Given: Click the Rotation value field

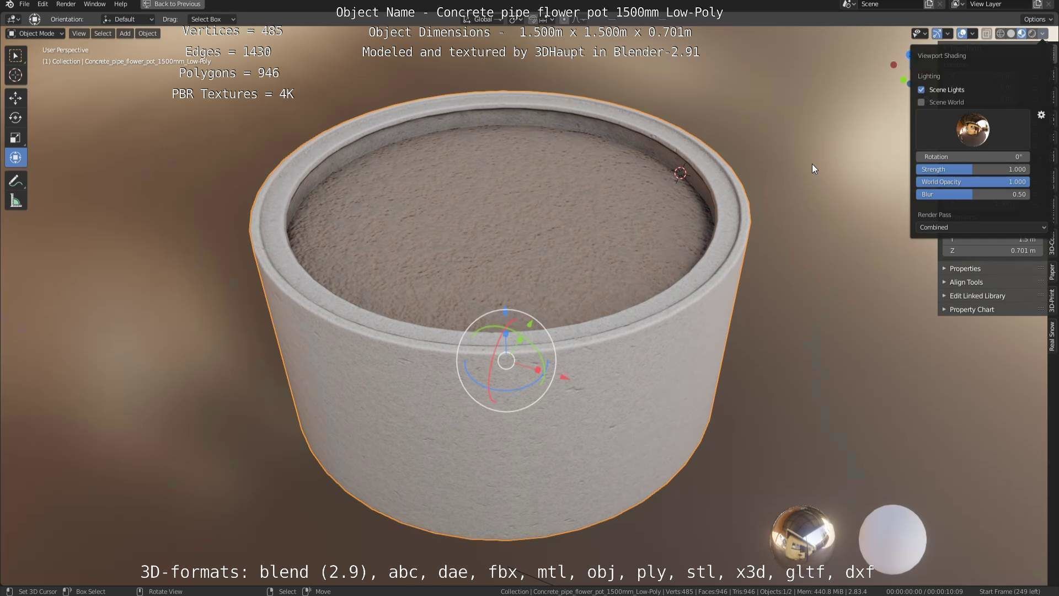Looking at the screenshot, I should tap(973, 157).
